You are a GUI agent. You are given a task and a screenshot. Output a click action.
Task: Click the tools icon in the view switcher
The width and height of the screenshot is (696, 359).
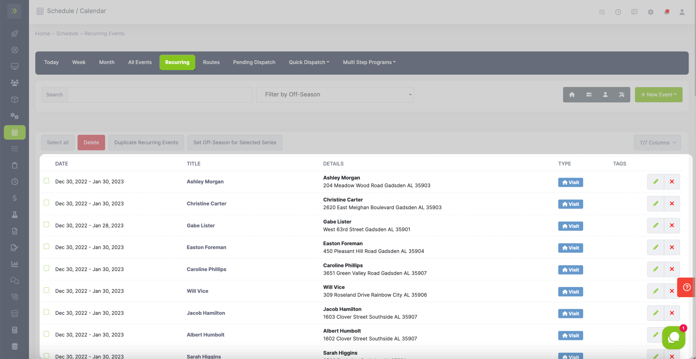622,94
